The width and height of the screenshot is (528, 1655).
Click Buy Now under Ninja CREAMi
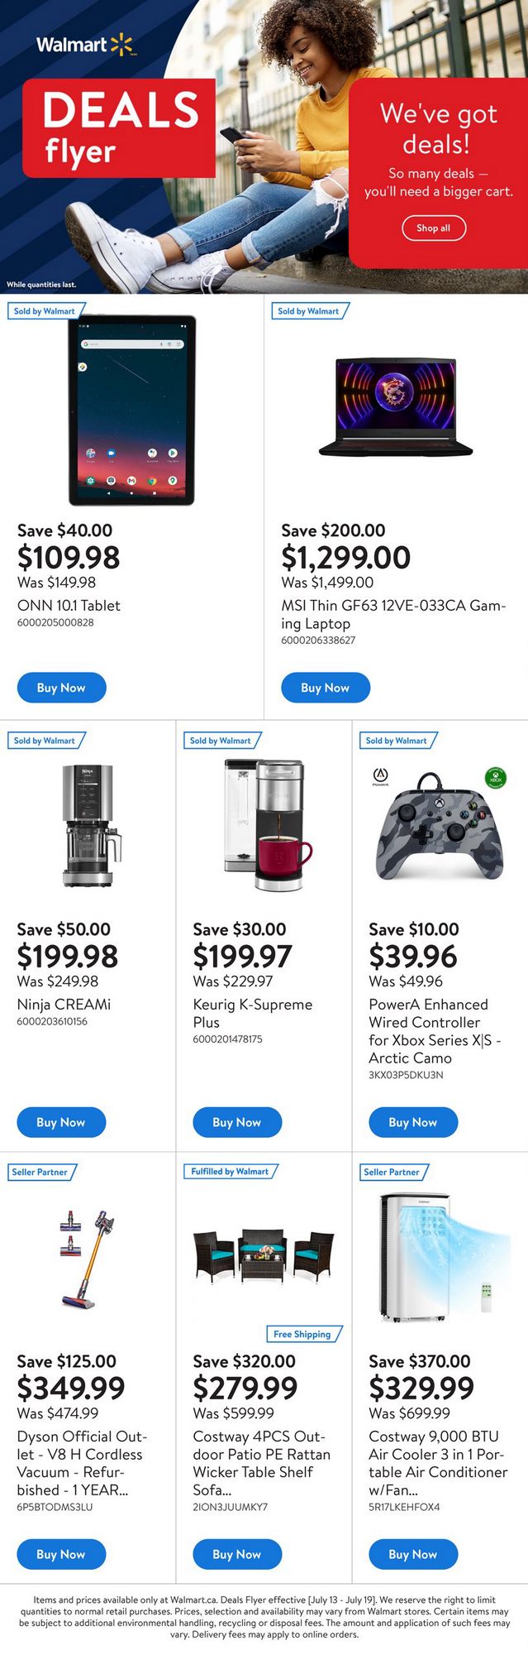click(x=61, y=1122)
